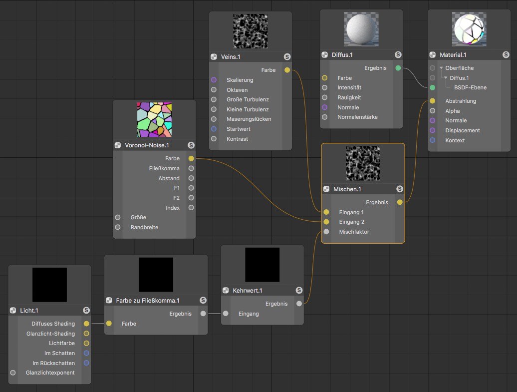Click the S icon on Voronoi-Noise.1 node
Viewport: 517px width, 392px height.
[191, 145]
